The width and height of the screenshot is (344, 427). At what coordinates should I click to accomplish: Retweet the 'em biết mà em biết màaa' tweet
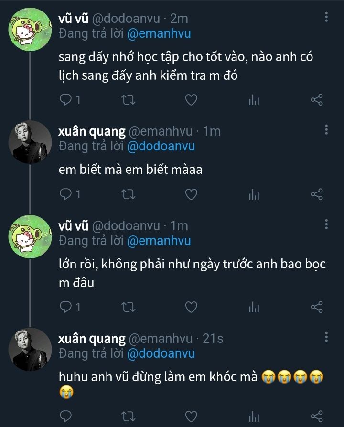point(129,194)
